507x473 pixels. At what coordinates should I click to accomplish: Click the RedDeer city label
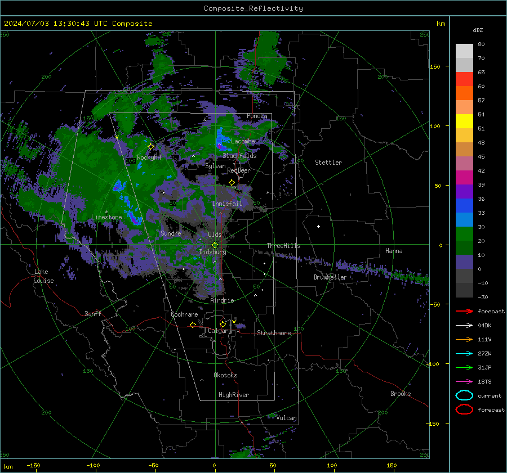point(239,170)
